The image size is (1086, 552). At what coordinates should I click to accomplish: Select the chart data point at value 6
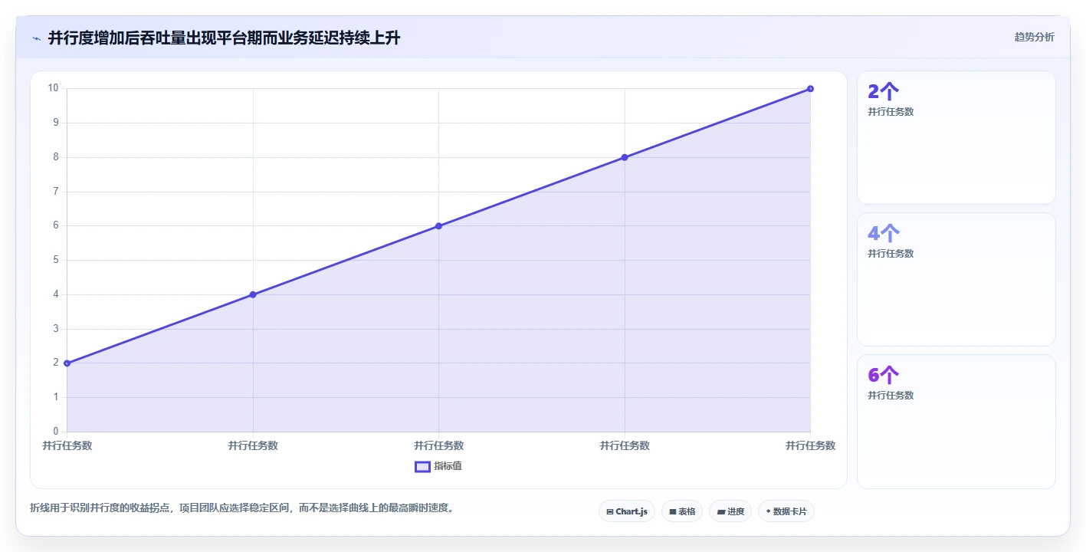[x=439, y=226]
